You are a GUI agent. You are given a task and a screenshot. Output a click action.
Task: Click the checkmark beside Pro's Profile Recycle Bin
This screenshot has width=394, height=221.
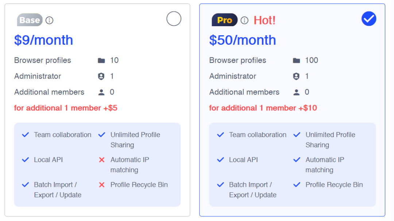tap(297, 185)
